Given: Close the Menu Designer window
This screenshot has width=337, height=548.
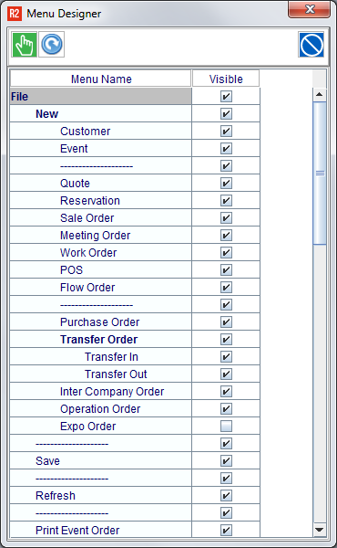Looking at the screenshot, I should [309, 9].
